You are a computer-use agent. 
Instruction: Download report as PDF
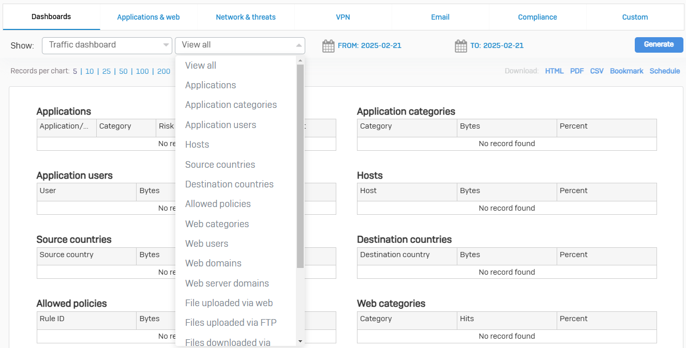click(577, 71)
